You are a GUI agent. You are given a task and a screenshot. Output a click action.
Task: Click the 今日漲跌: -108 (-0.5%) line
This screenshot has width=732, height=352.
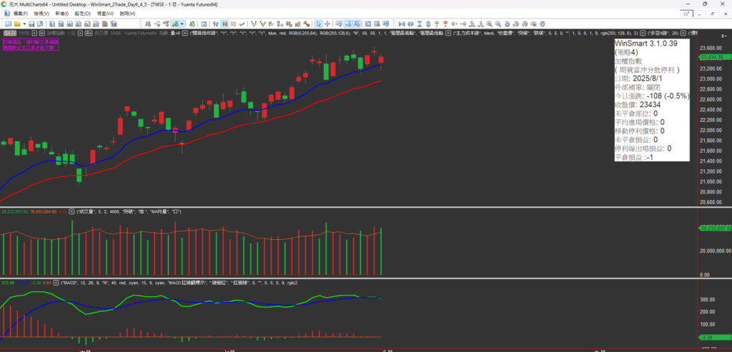pos(652,96)
